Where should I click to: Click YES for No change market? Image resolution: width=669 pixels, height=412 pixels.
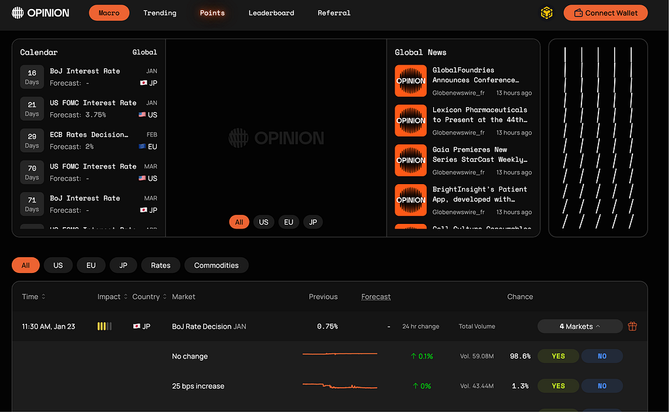(558, 356)
